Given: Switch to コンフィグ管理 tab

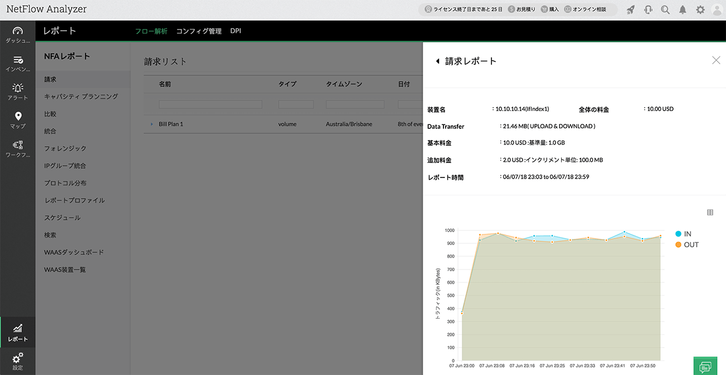Looking at the screenshot, I should [x=199, y=31].
